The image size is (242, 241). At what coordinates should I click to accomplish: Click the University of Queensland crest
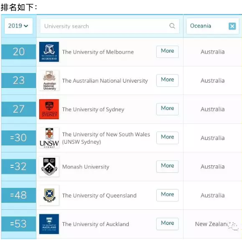(x=49, y=195)
